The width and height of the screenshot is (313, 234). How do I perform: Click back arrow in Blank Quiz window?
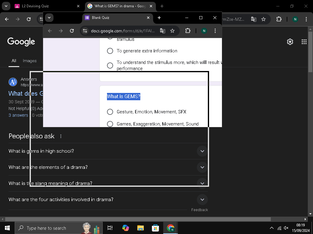tap(50, 31)
